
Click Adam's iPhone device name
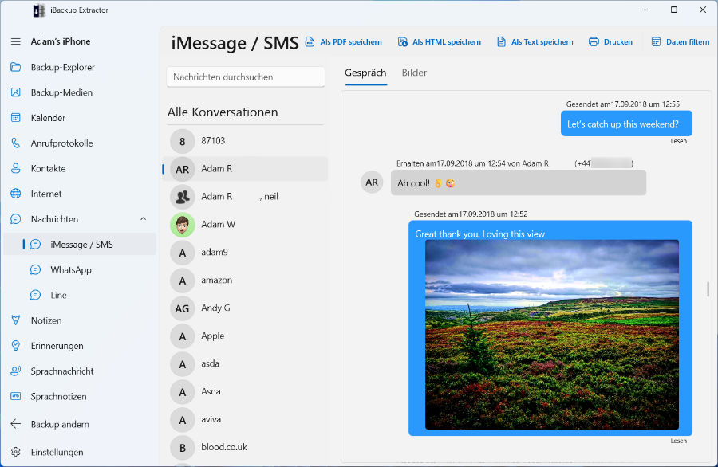click(61, 41)
